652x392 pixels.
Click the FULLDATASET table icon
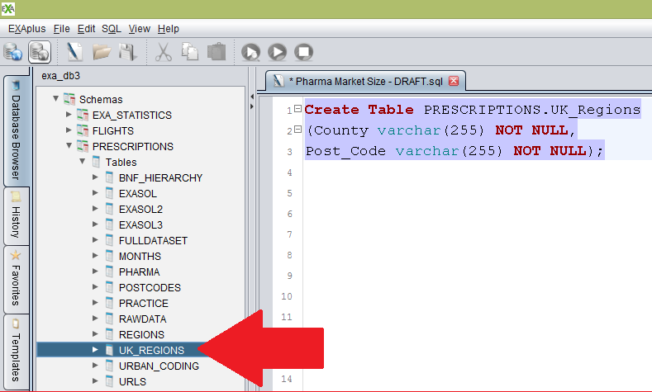tap(109, 240)
